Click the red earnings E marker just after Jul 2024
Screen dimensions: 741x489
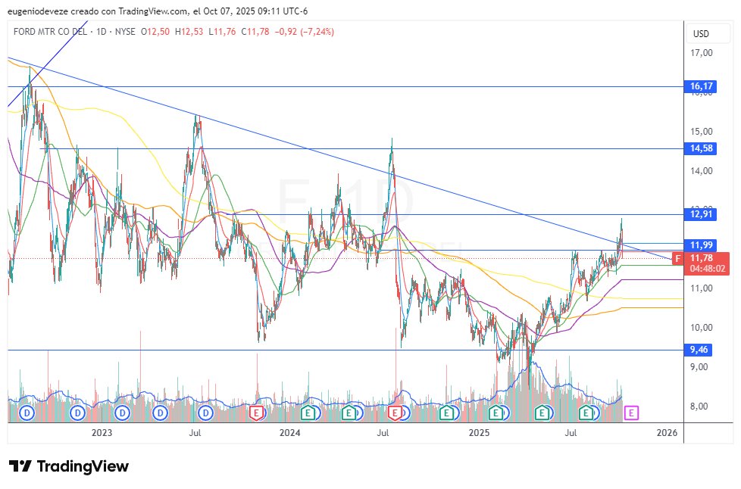[x=395, y=413]
